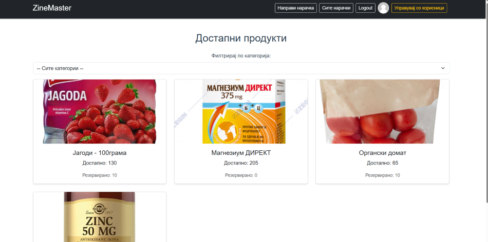
Task: Click the user avatar icon
Action: pos(383,8)
